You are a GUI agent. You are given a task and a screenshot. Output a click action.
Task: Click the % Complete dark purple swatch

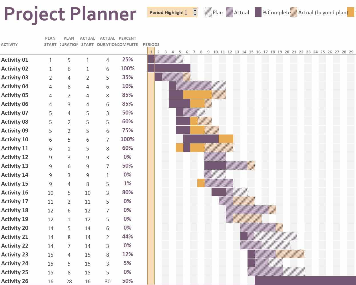(258, 12)
